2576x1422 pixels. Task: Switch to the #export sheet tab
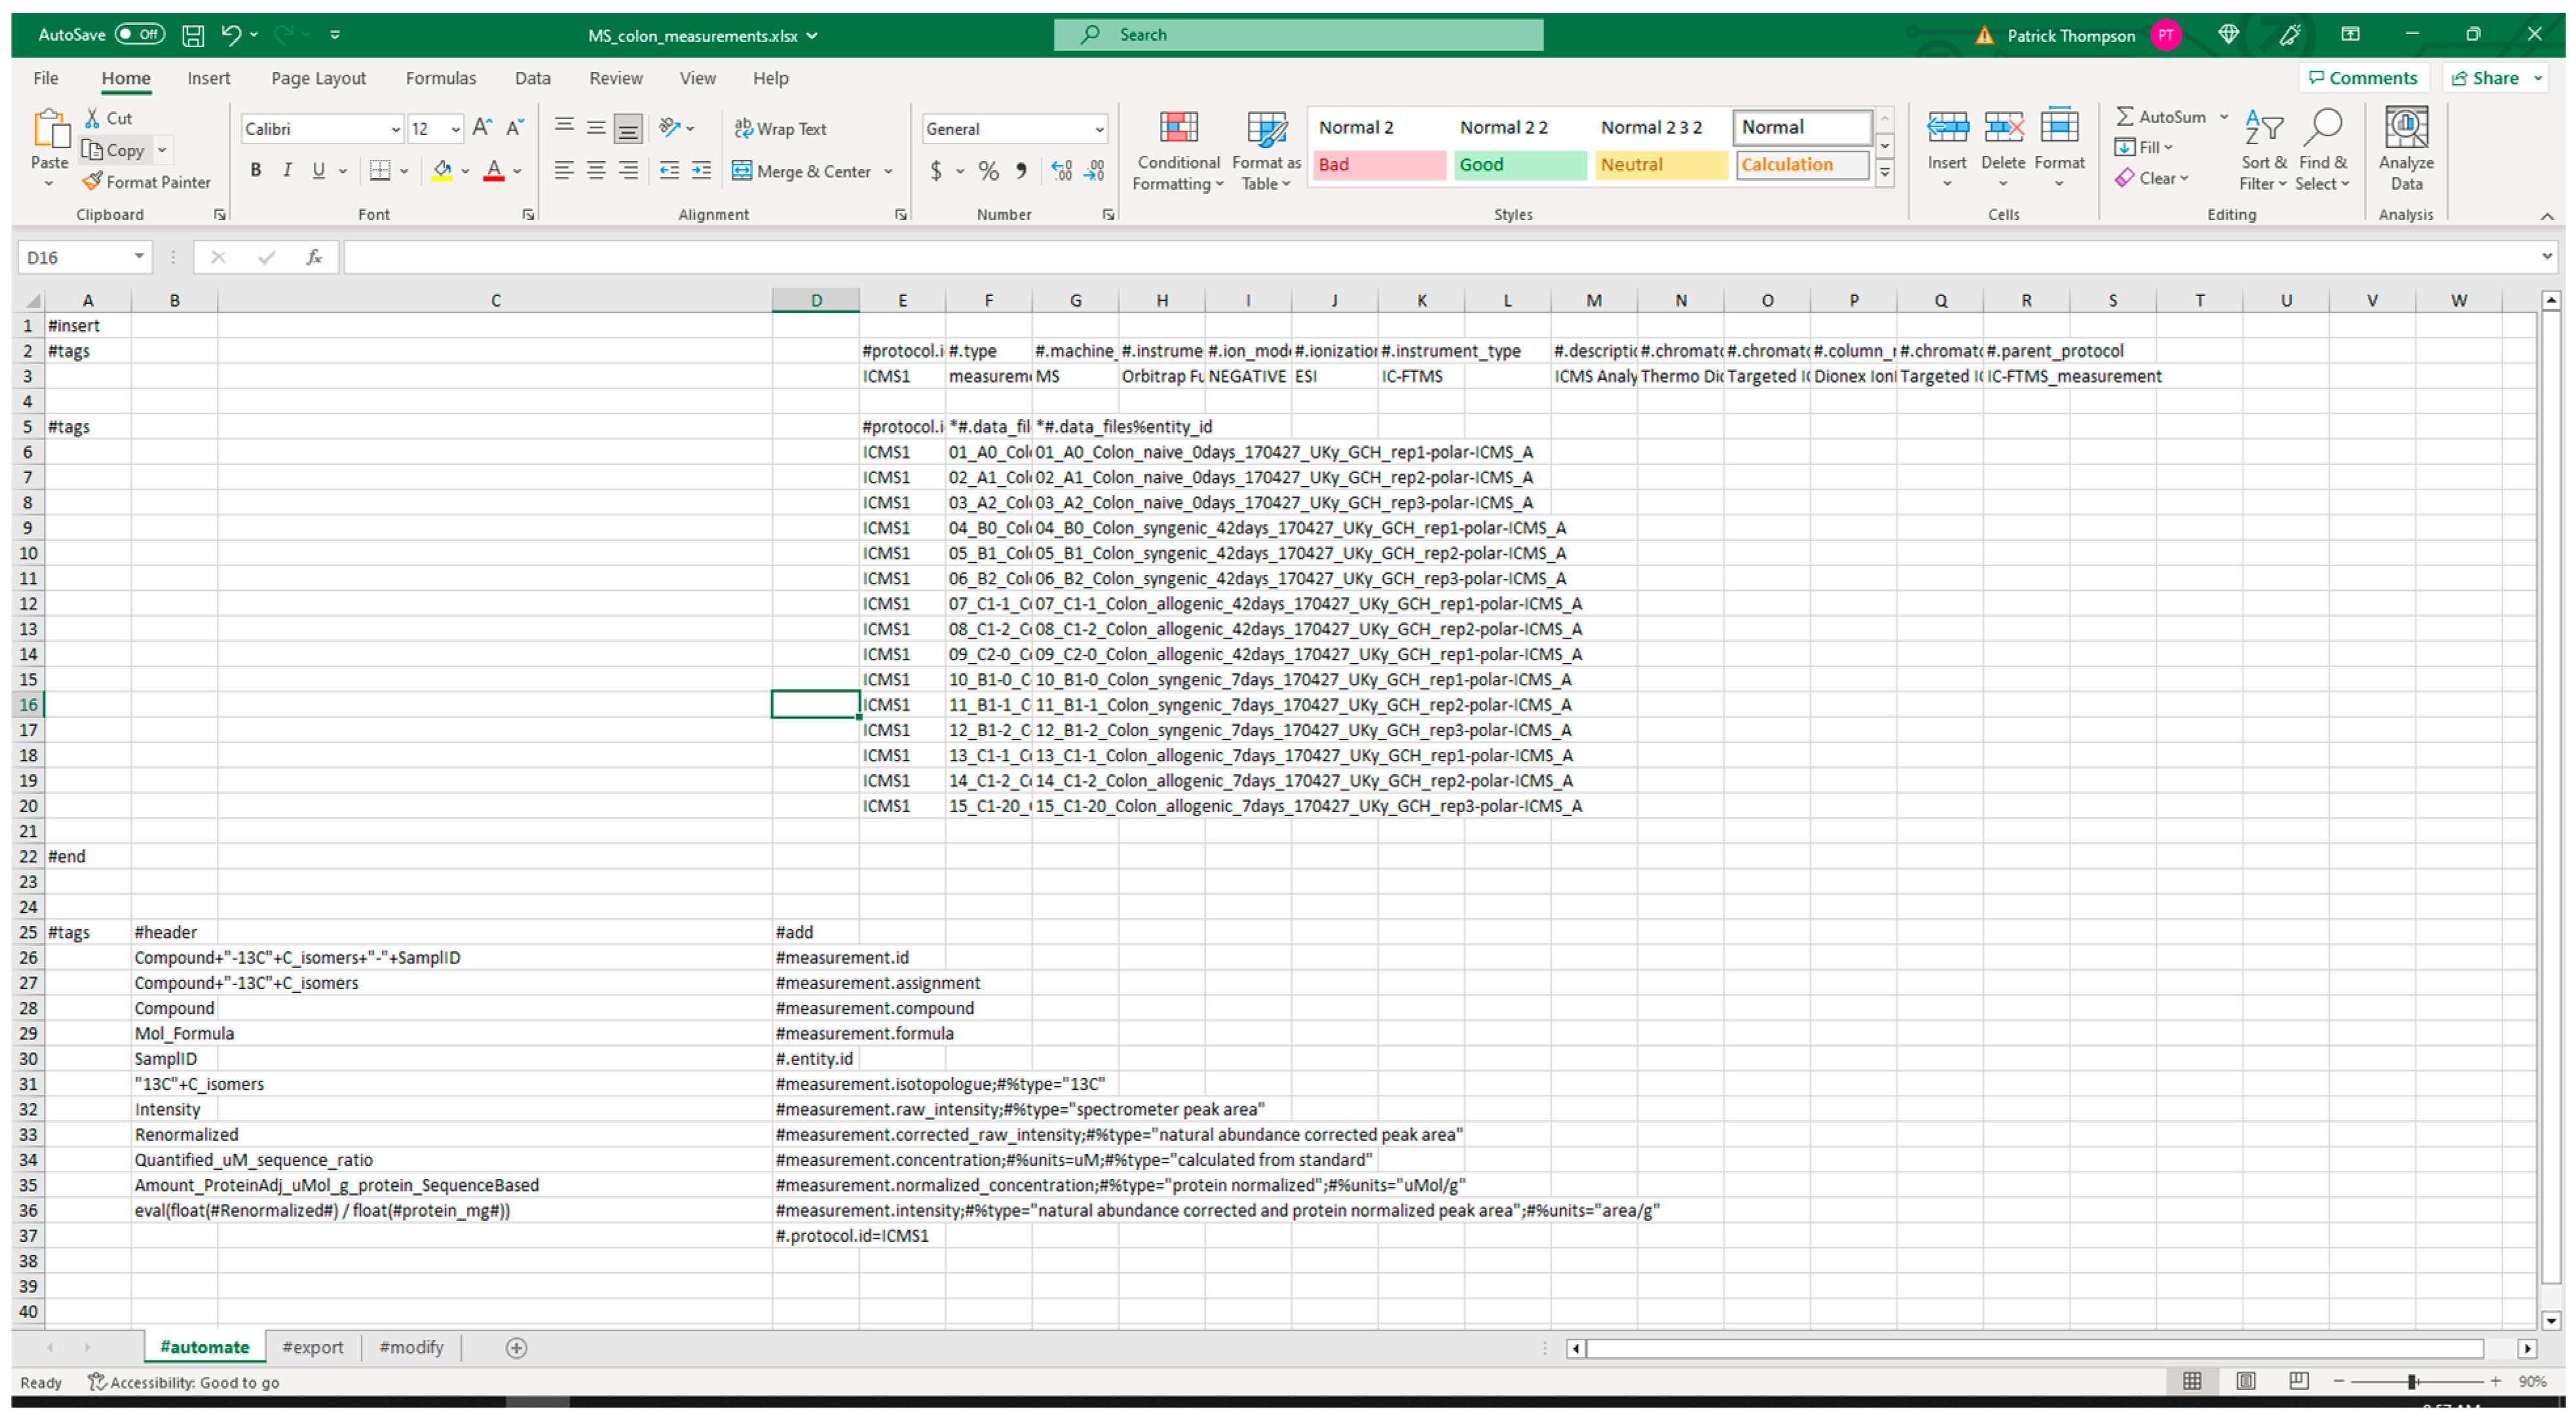[x=312, y=1348]
